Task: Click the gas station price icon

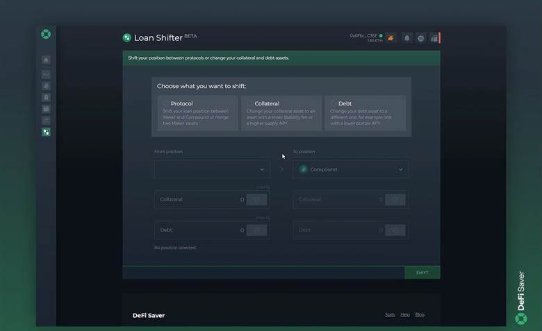Action: point(434,38)
